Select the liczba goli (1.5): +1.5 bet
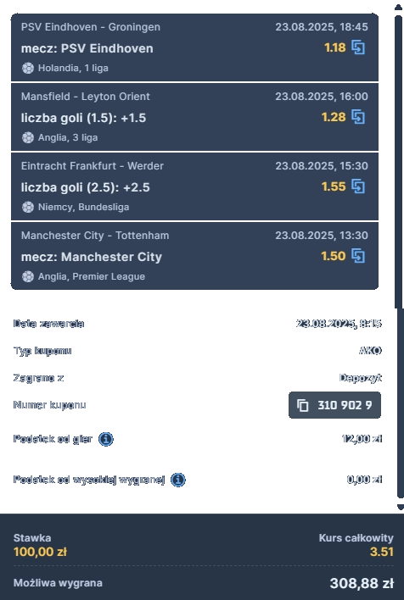 pyautogui.click(x=83, y=118)
